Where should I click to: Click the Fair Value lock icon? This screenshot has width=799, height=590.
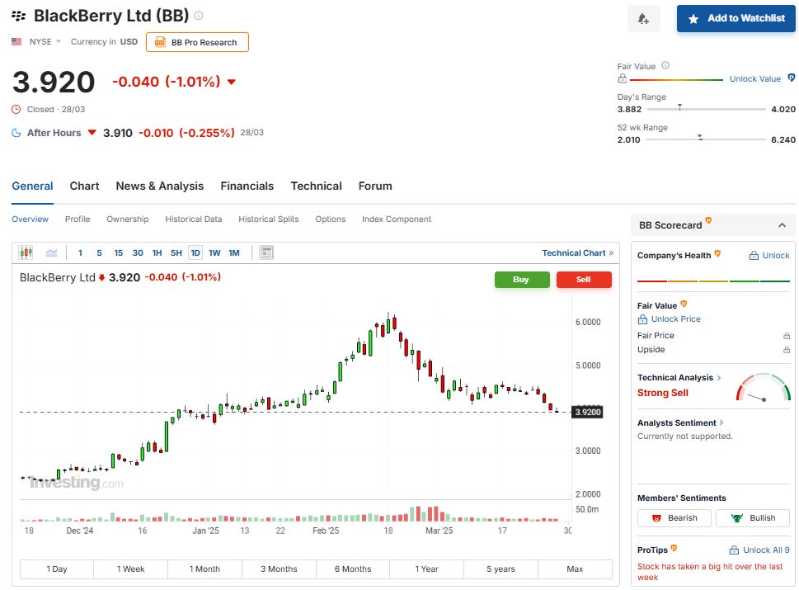point(623,78)
